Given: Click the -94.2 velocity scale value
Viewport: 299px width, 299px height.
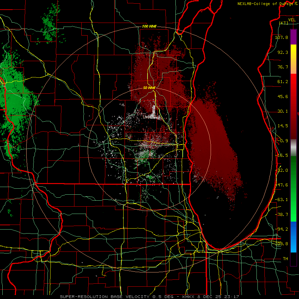Looking at the screenshot, I should pyautogui.click(x=282, y=229).
